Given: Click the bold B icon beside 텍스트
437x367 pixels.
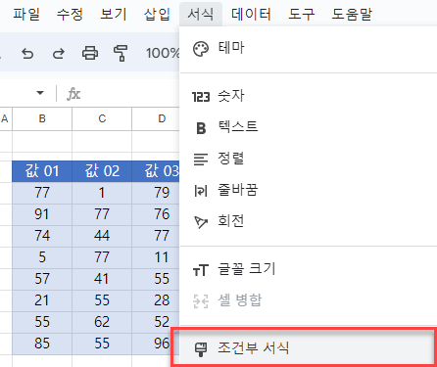Looking at the screenshot, I should point(201,128).
